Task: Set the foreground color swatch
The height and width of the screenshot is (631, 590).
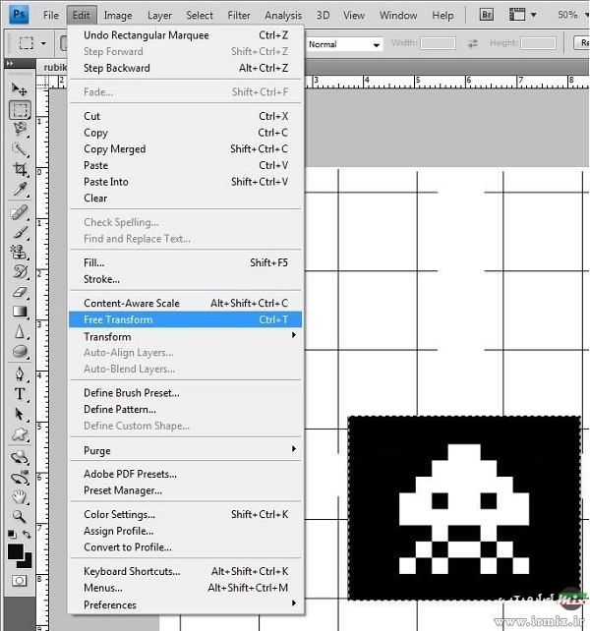Action: pyautogui.click(x=15, y=551)
